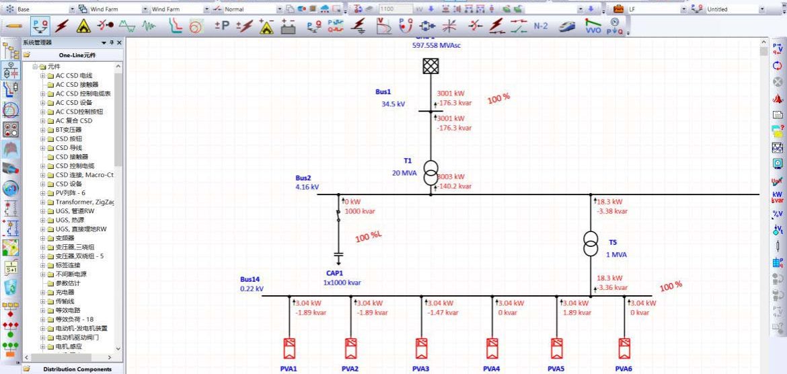Launch the N-2 contingency analysis tool

[541, 26]
